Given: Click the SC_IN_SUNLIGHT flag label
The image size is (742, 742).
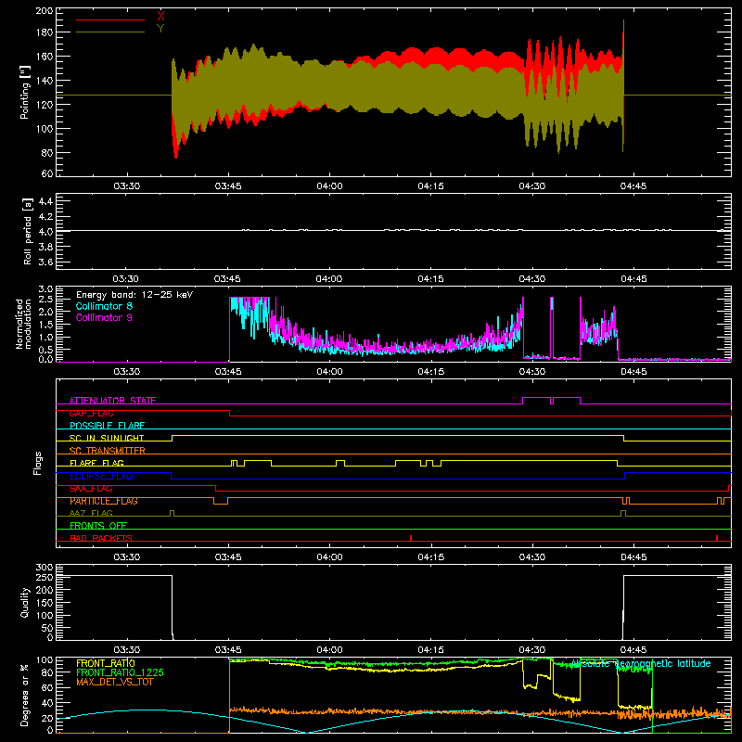Looking at the screenshot, I should (107, 438).
